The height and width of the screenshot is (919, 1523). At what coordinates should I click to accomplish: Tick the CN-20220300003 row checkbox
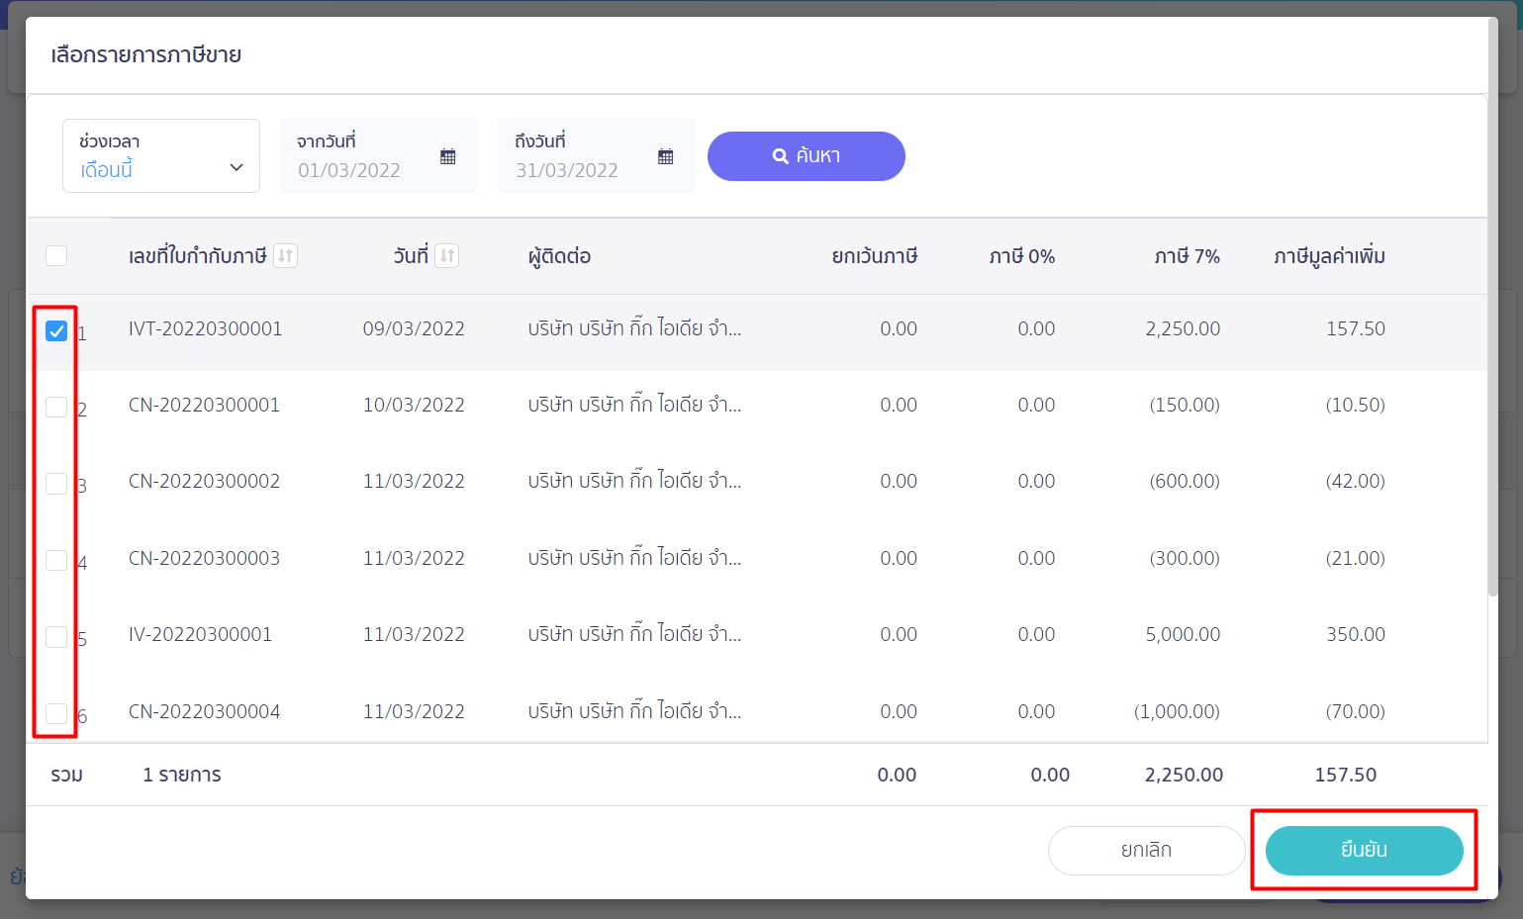56,560
